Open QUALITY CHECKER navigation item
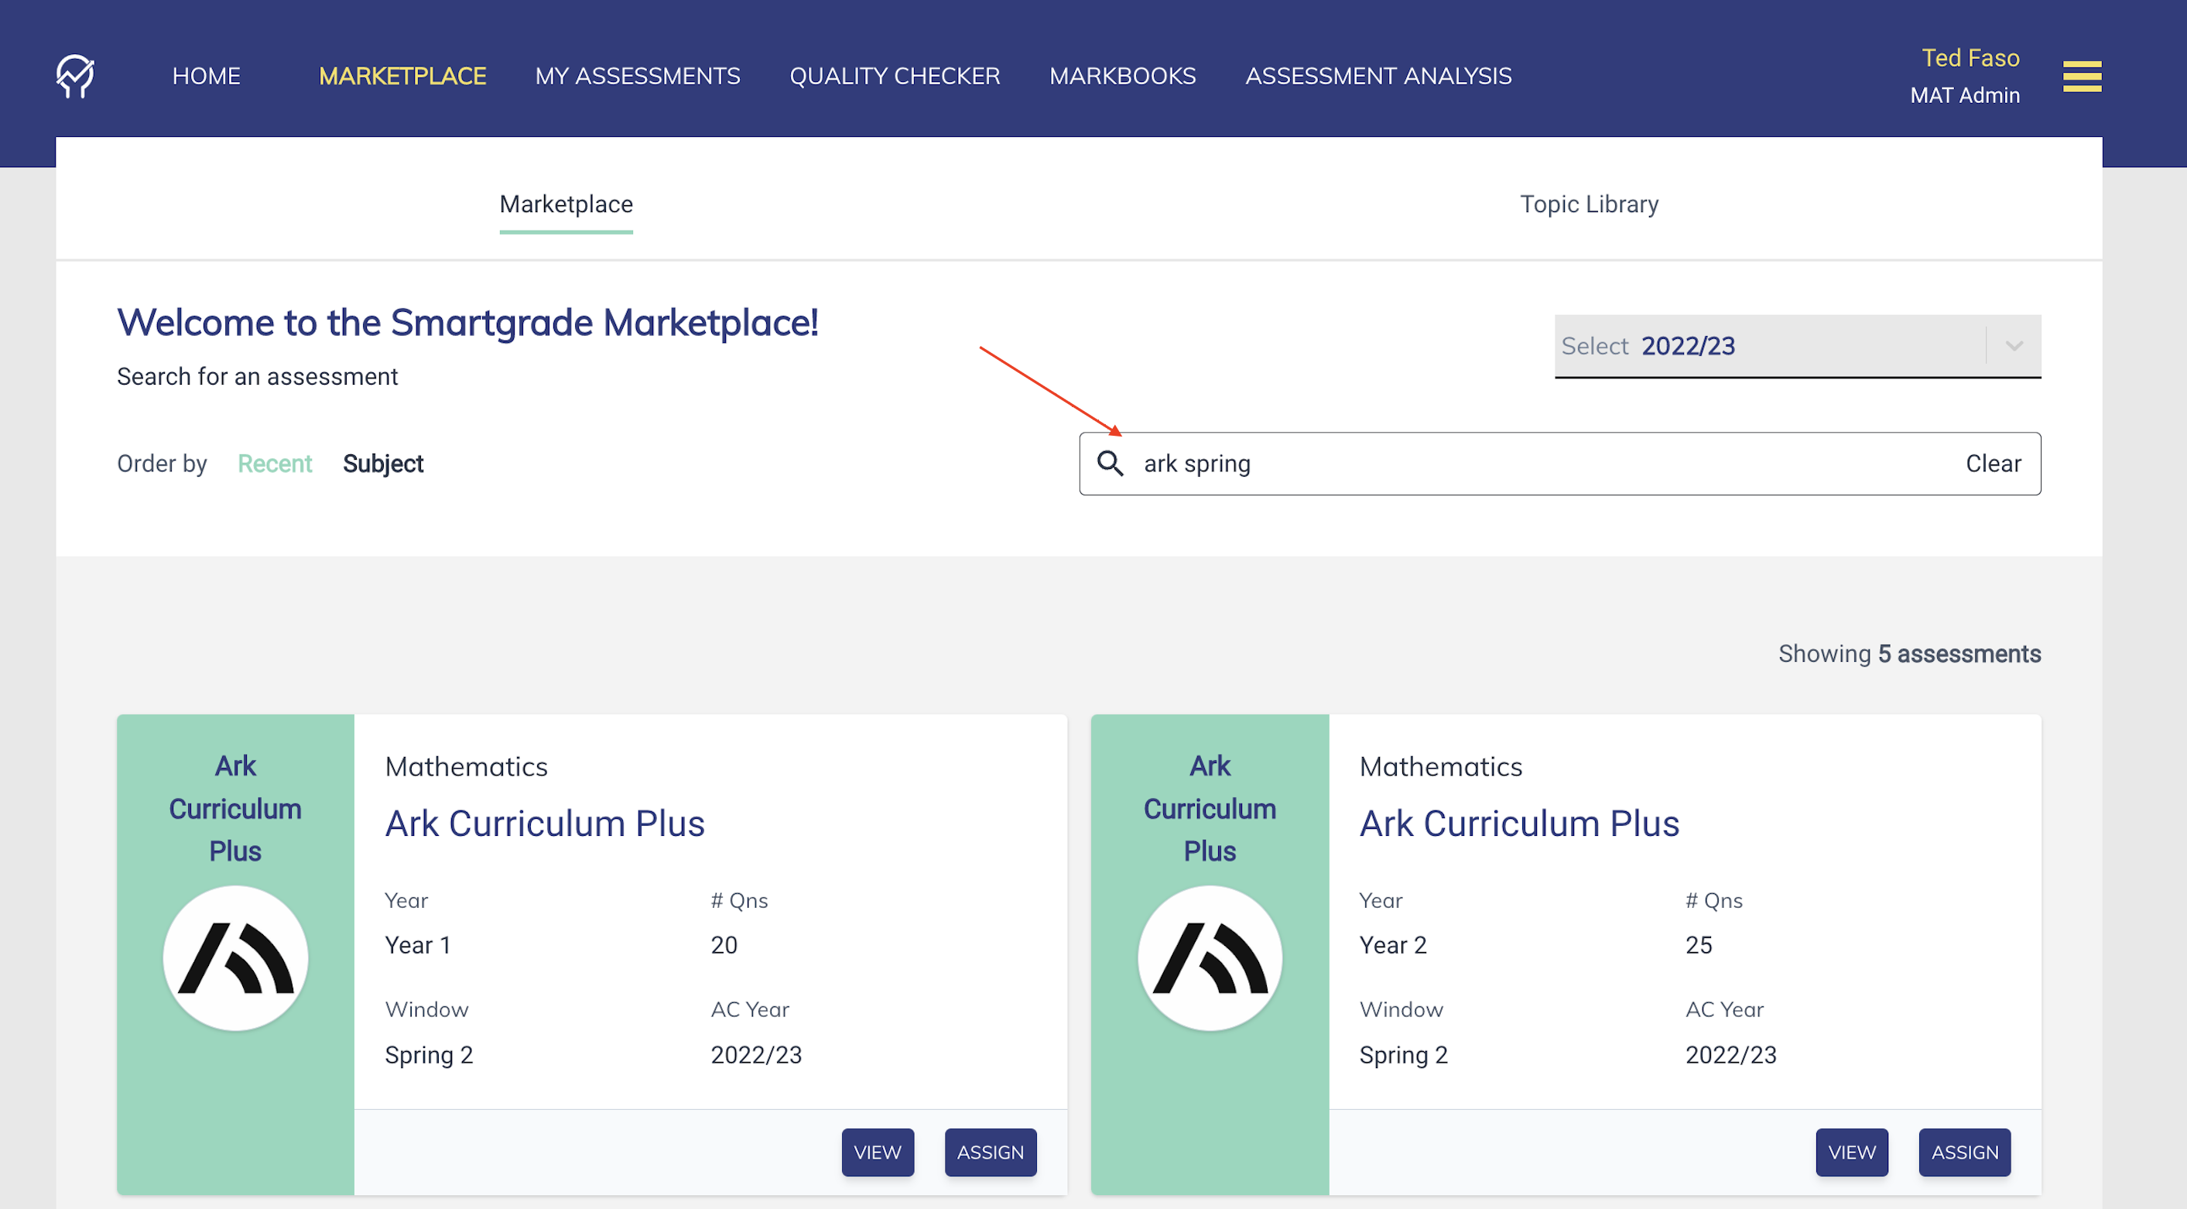Screen dimensions: 2187x1209 click(895, 77)
